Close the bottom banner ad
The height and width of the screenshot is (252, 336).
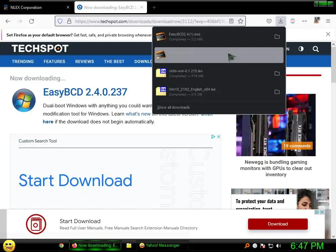tap(322, 212)
